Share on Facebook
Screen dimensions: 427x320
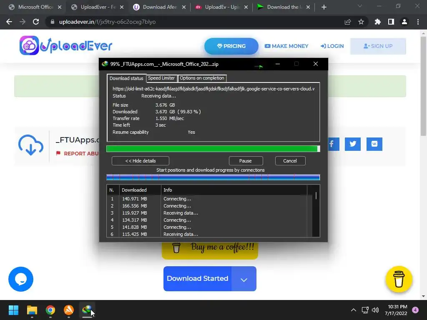pos(333,144)
